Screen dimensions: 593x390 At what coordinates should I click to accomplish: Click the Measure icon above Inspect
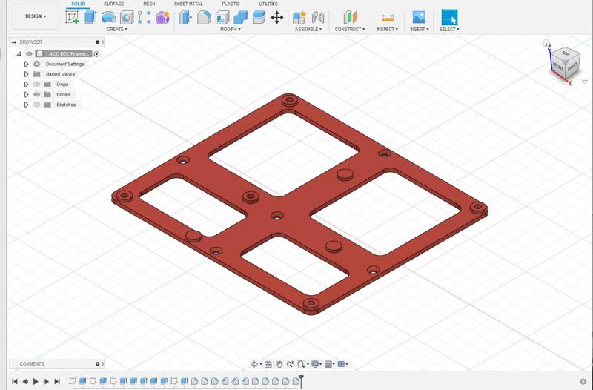[387, 17]
